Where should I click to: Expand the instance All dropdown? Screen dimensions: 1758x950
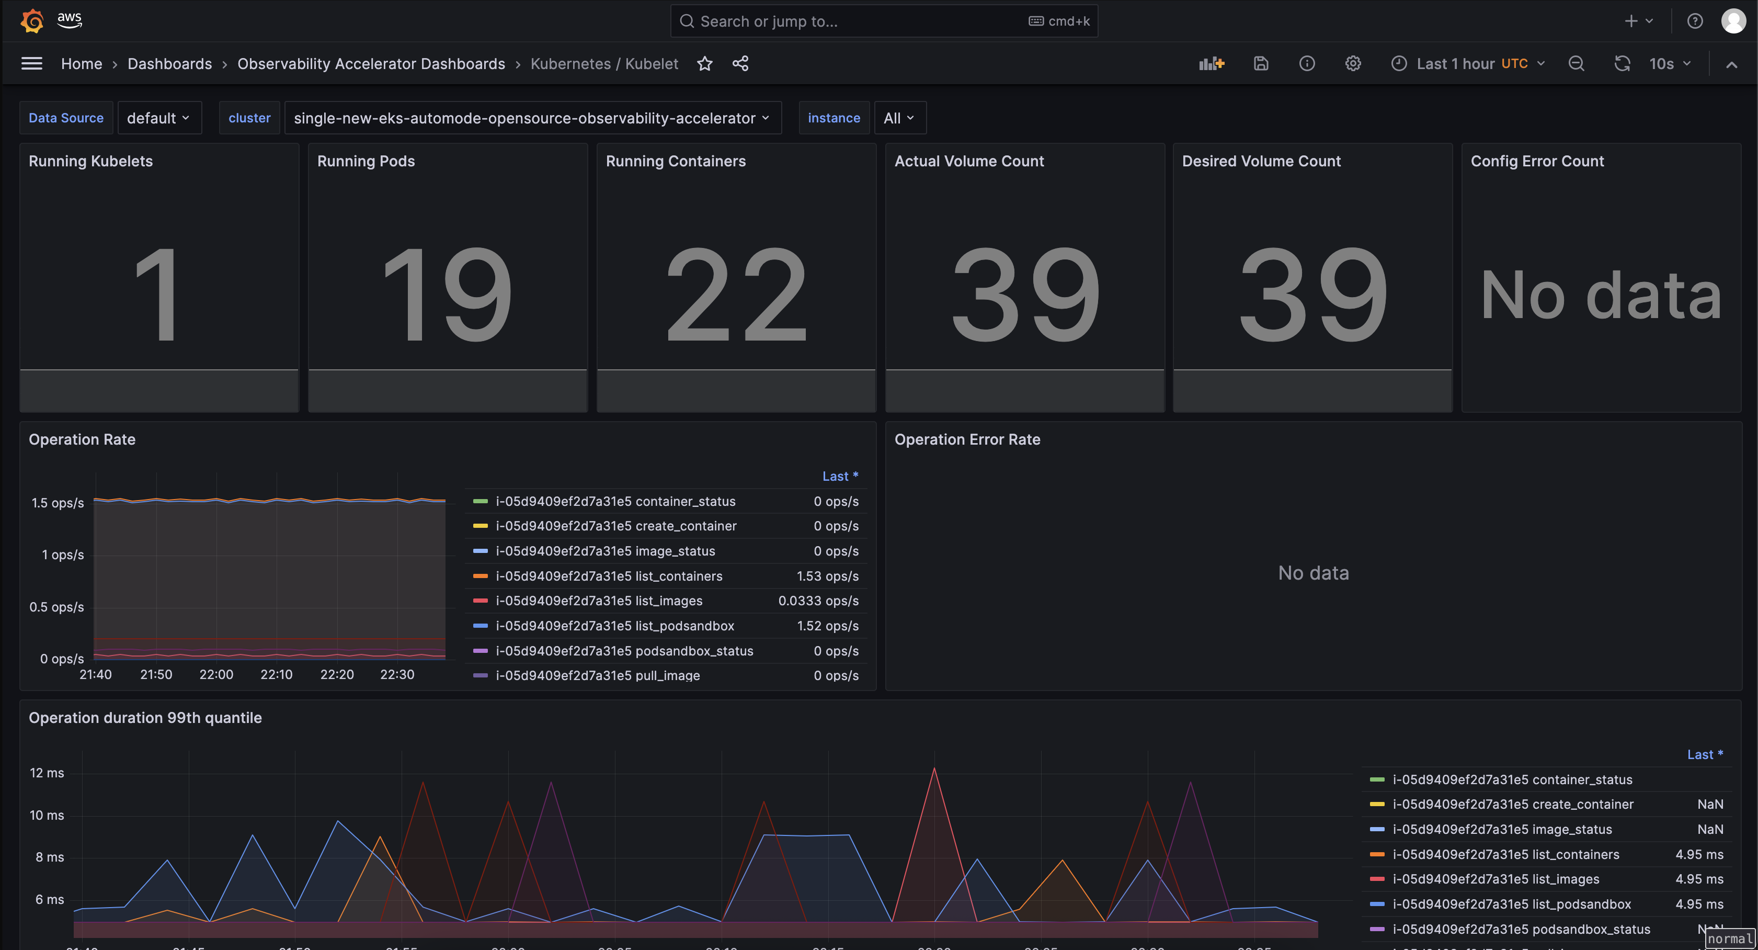[899, 118]
